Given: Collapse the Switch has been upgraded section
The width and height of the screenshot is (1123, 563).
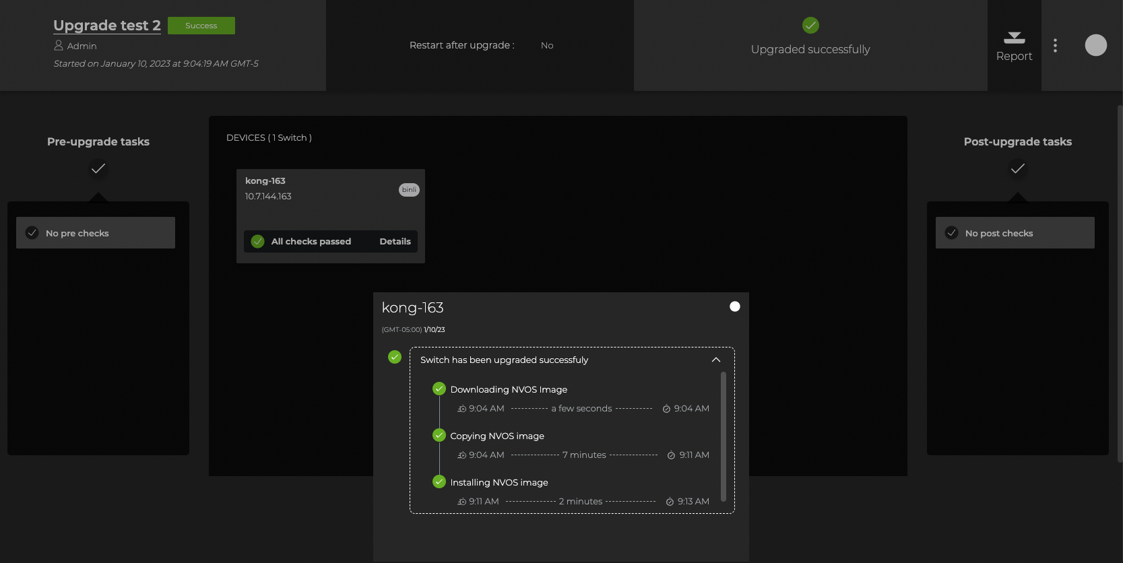Looking at the screenshot, I should click(x=715, y=360).
